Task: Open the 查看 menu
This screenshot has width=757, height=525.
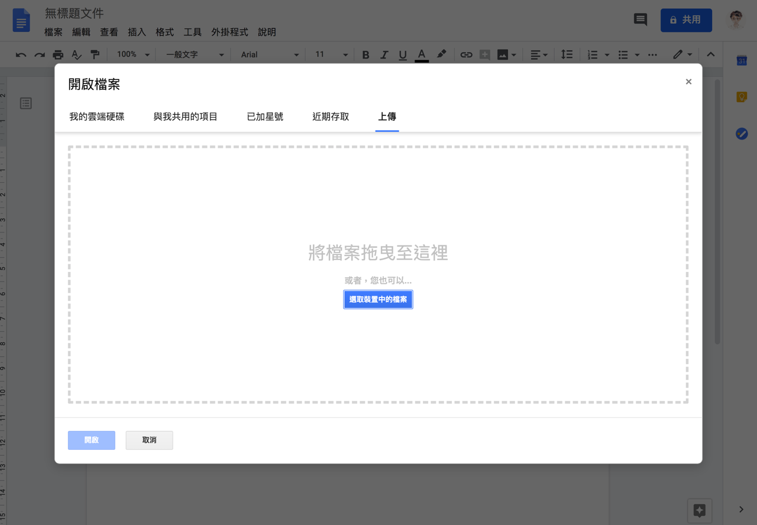Action: coord(109,33)
